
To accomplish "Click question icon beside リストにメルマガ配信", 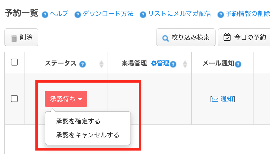I will coord(143,15).
